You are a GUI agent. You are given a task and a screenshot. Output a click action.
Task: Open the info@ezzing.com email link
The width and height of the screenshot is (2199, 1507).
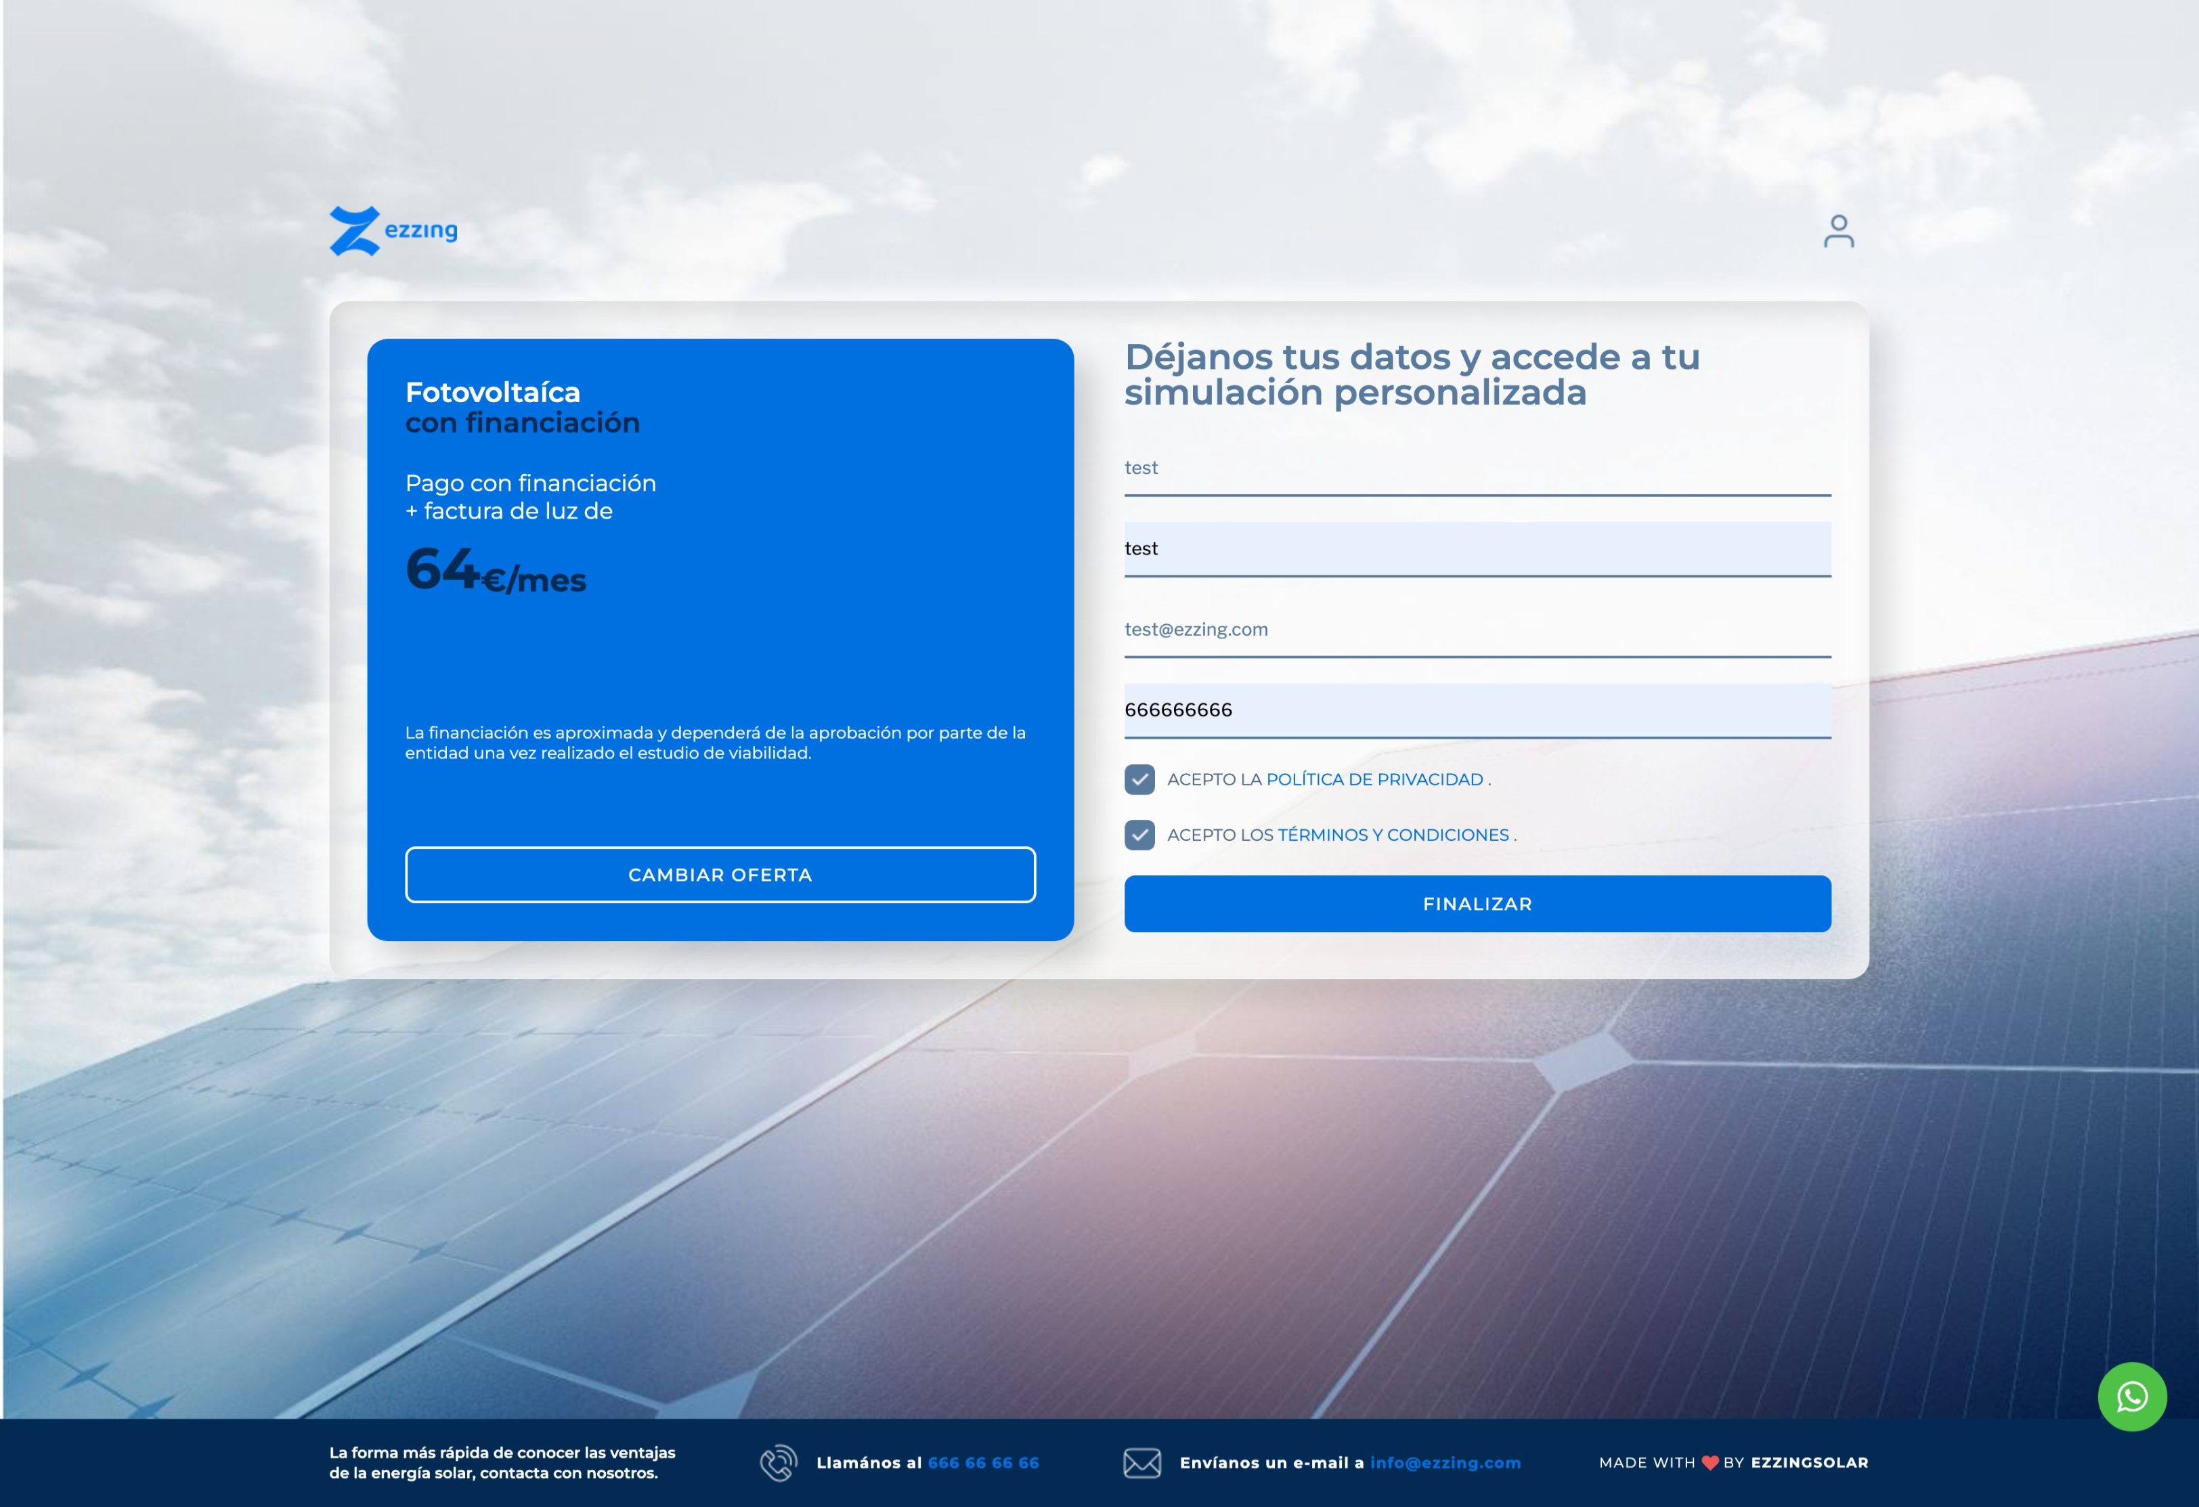1445,1462
